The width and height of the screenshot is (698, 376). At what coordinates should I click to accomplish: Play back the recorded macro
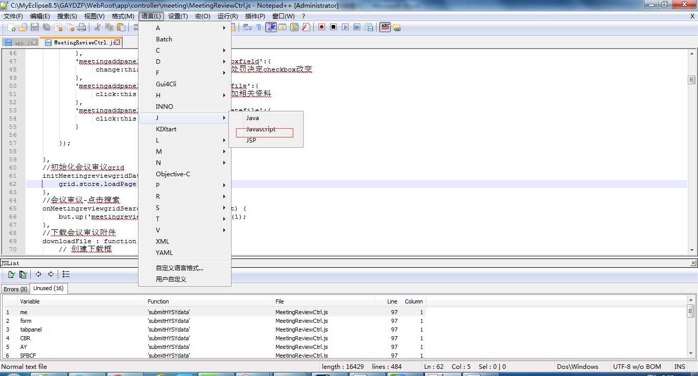click(x=345, y=27)
